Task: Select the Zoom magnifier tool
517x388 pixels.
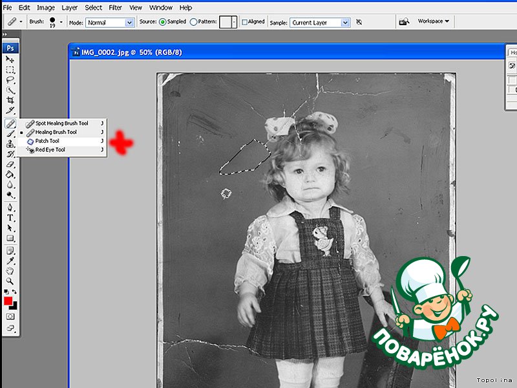Action: 10,281
